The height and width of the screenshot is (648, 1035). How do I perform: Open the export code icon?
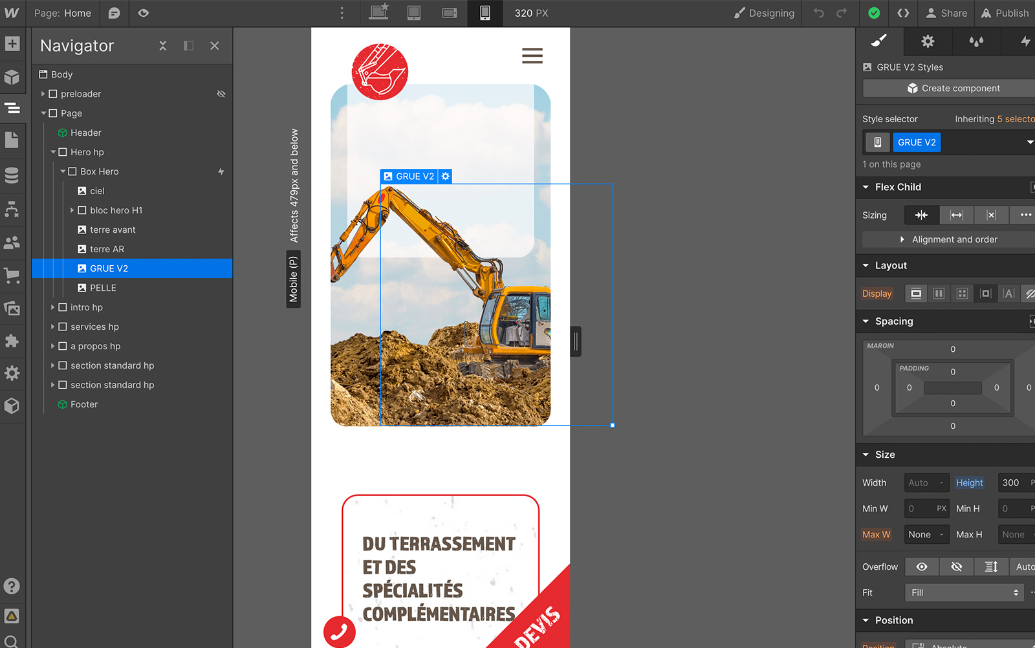point(903,13)
